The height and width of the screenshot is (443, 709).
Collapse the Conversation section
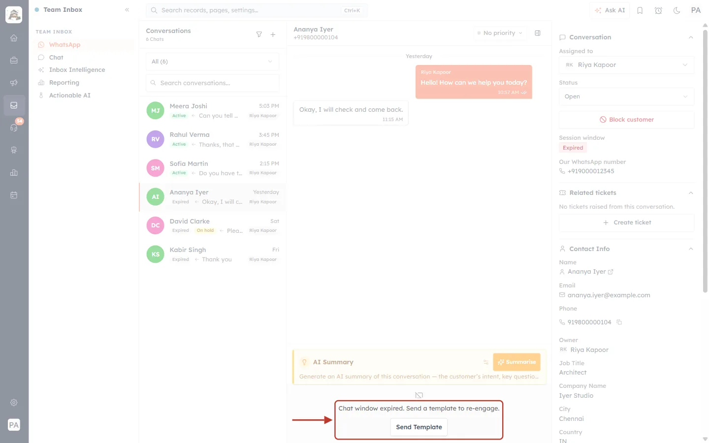click(691, 37)
